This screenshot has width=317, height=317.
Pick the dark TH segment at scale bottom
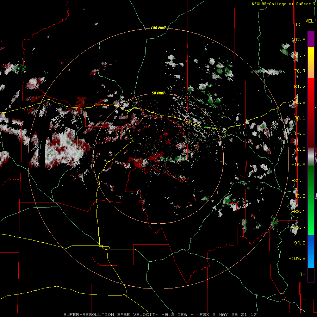click(311, 275)
